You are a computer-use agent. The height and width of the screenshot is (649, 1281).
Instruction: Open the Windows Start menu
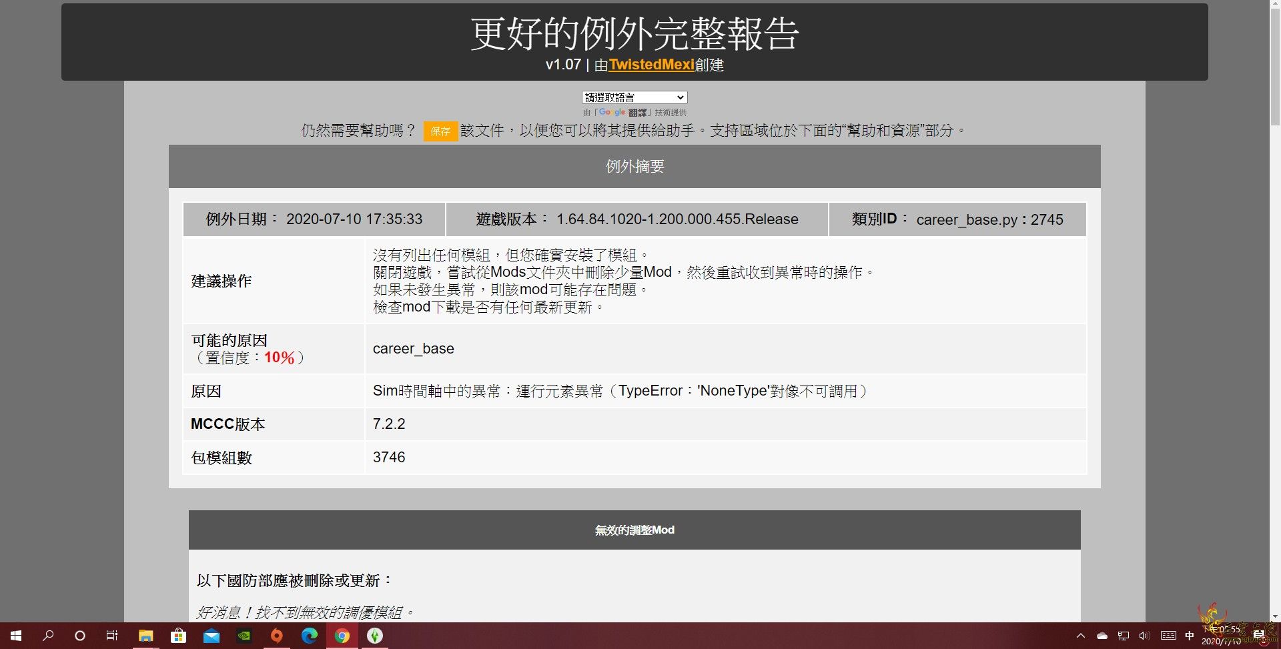(16, 636)
